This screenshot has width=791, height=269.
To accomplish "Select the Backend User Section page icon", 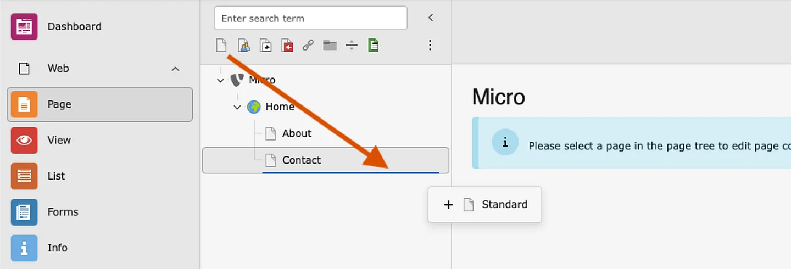I will (x=243, y=45).
